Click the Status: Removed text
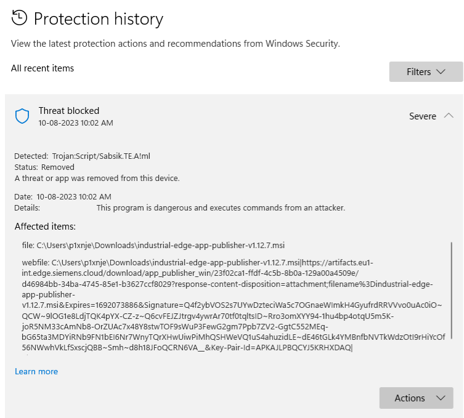 [44, 167]
